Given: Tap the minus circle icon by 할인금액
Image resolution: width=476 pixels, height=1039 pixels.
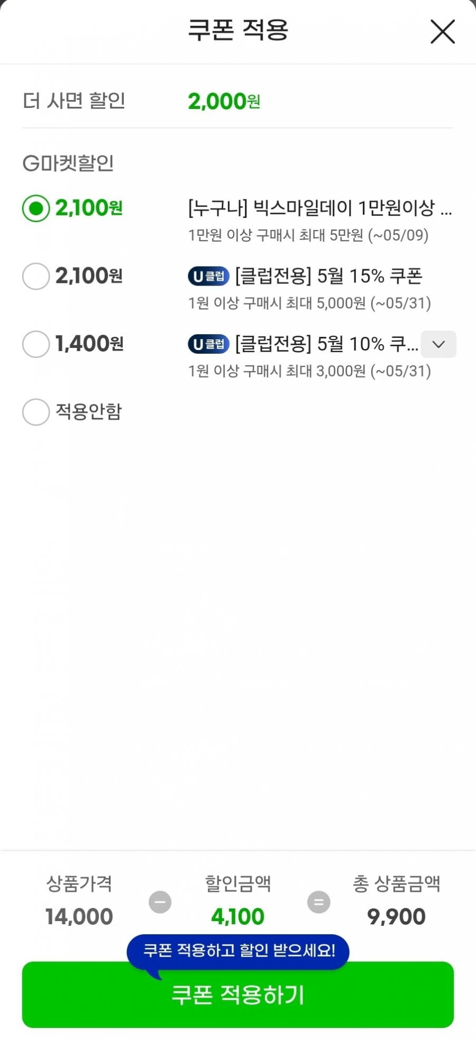Looking at the screenshot, I should tap(160, 902).
